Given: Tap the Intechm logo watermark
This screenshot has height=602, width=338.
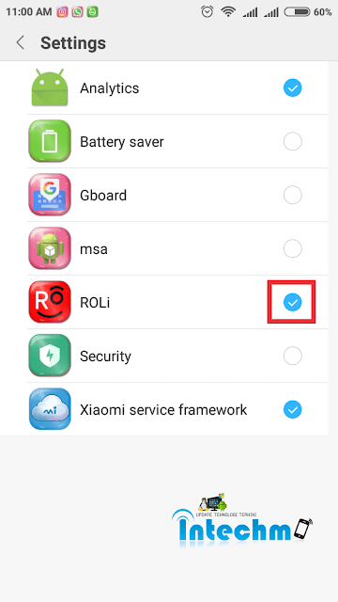Looking at the screenshot, I should [242, 520].
